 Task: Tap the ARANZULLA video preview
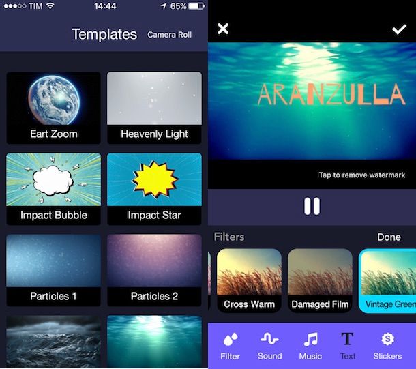coord(312,101)
